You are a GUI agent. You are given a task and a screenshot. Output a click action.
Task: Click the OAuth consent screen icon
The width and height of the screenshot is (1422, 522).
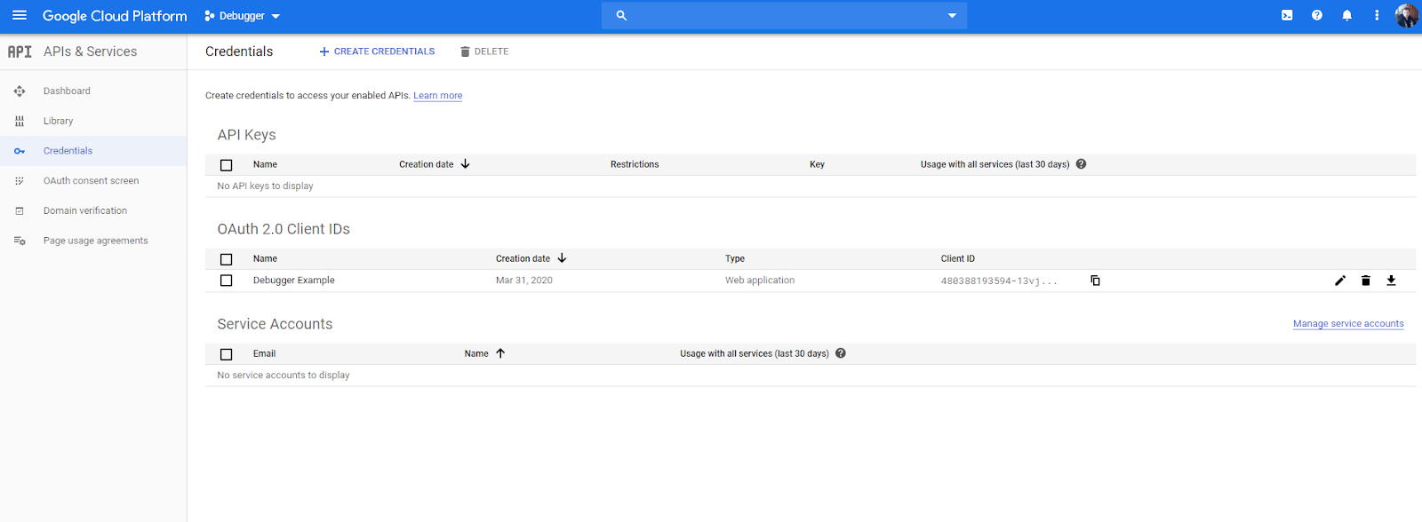pos(20,181)
